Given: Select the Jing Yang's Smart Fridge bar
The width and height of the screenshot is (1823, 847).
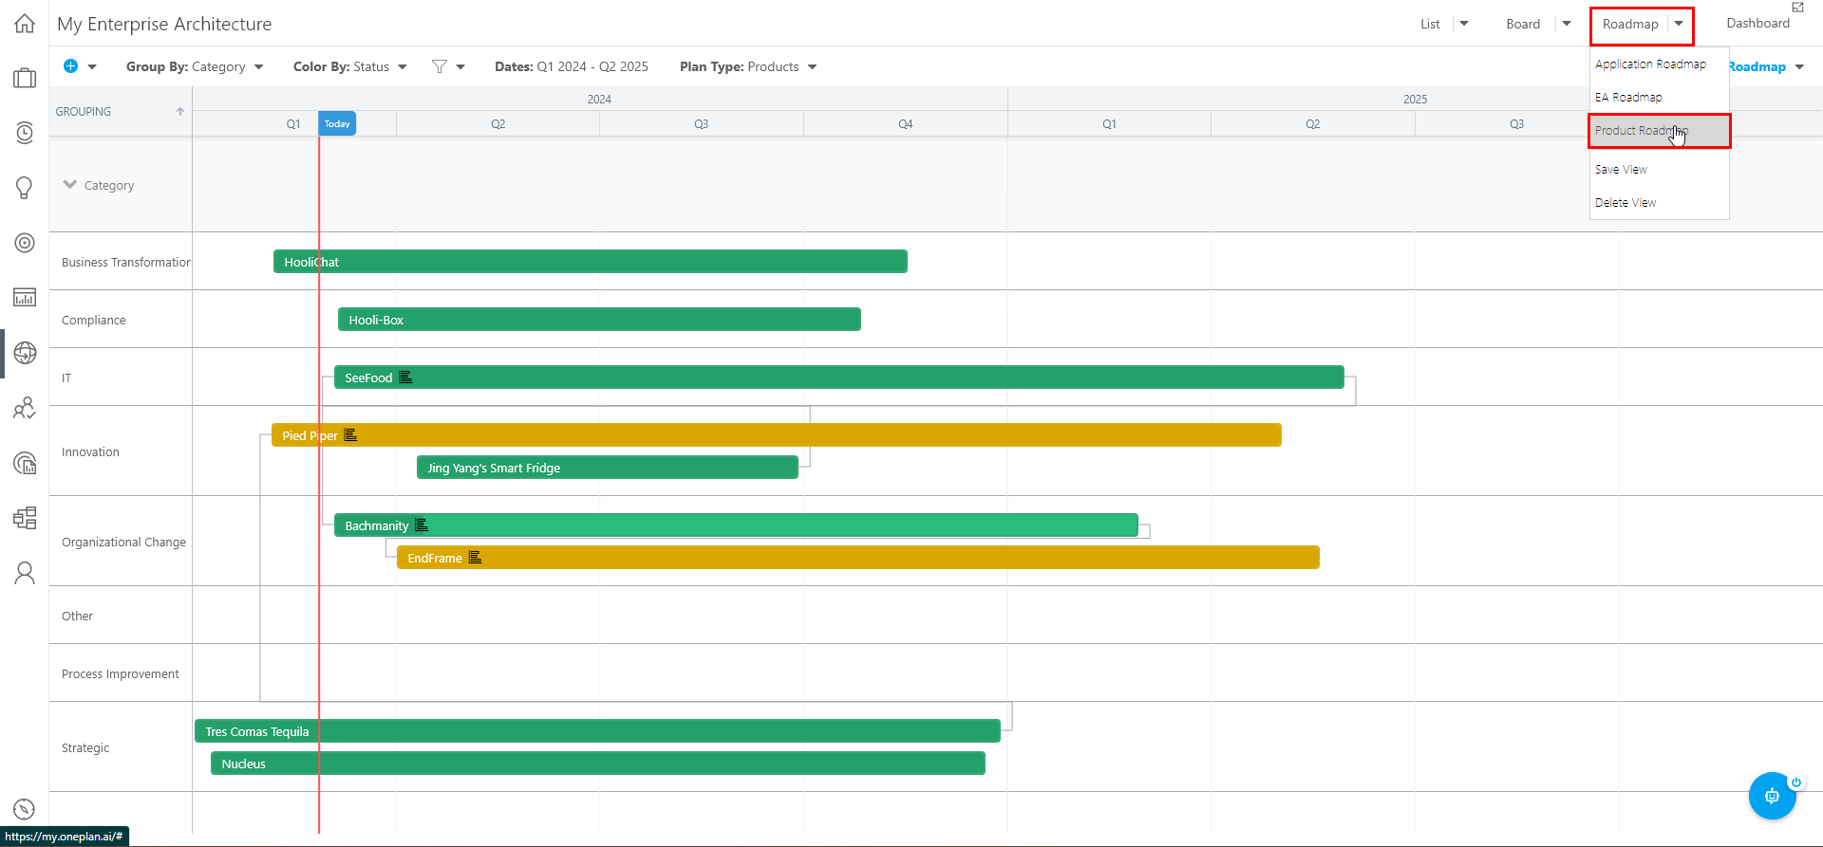Looking at the screenshot, I should point(608,468).
